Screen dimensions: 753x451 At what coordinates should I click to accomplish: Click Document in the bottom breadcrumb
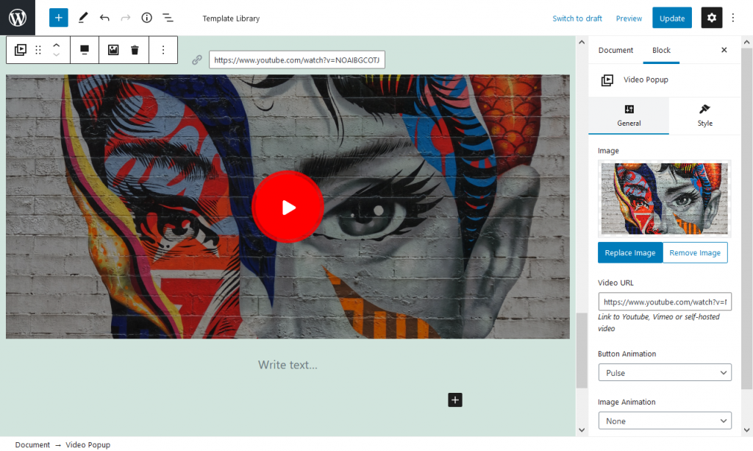[x=32, y=445]
